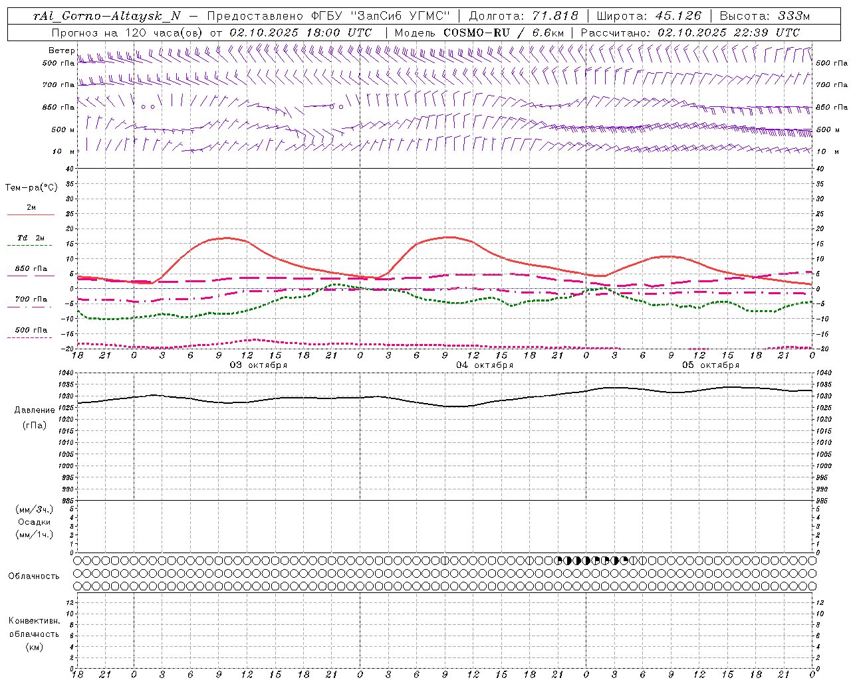Click the Облачность panel label

click(x=34, y=576)
